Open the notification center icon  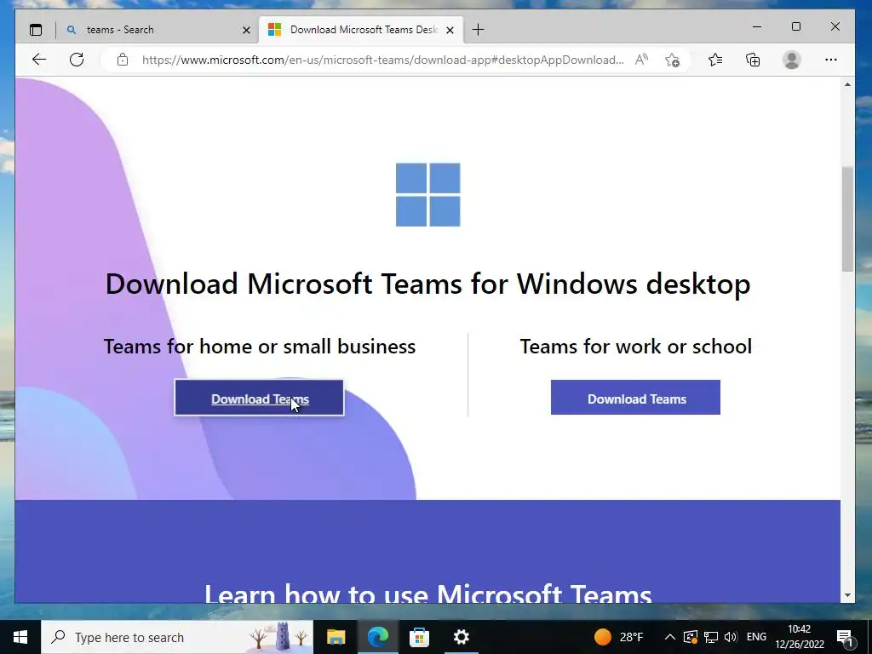point(846,637)
